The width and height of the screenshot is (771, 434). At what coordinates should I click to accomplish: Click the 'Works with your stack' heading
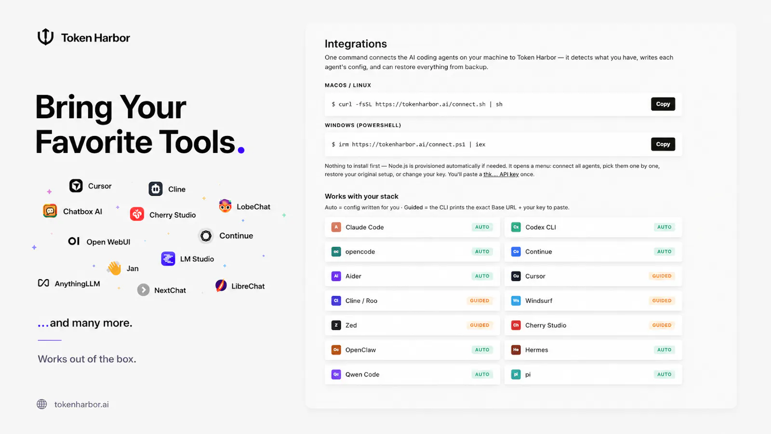361,196
